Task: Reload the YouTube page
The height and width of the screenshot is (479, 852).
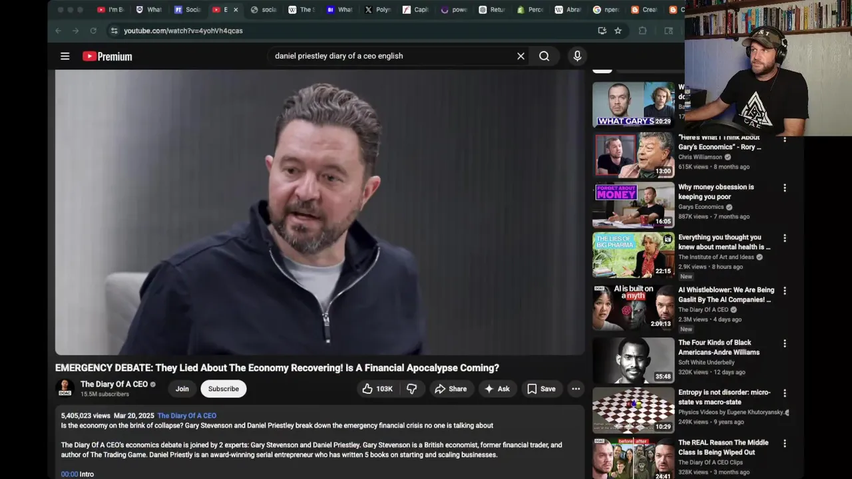Action: click(93, 31)
